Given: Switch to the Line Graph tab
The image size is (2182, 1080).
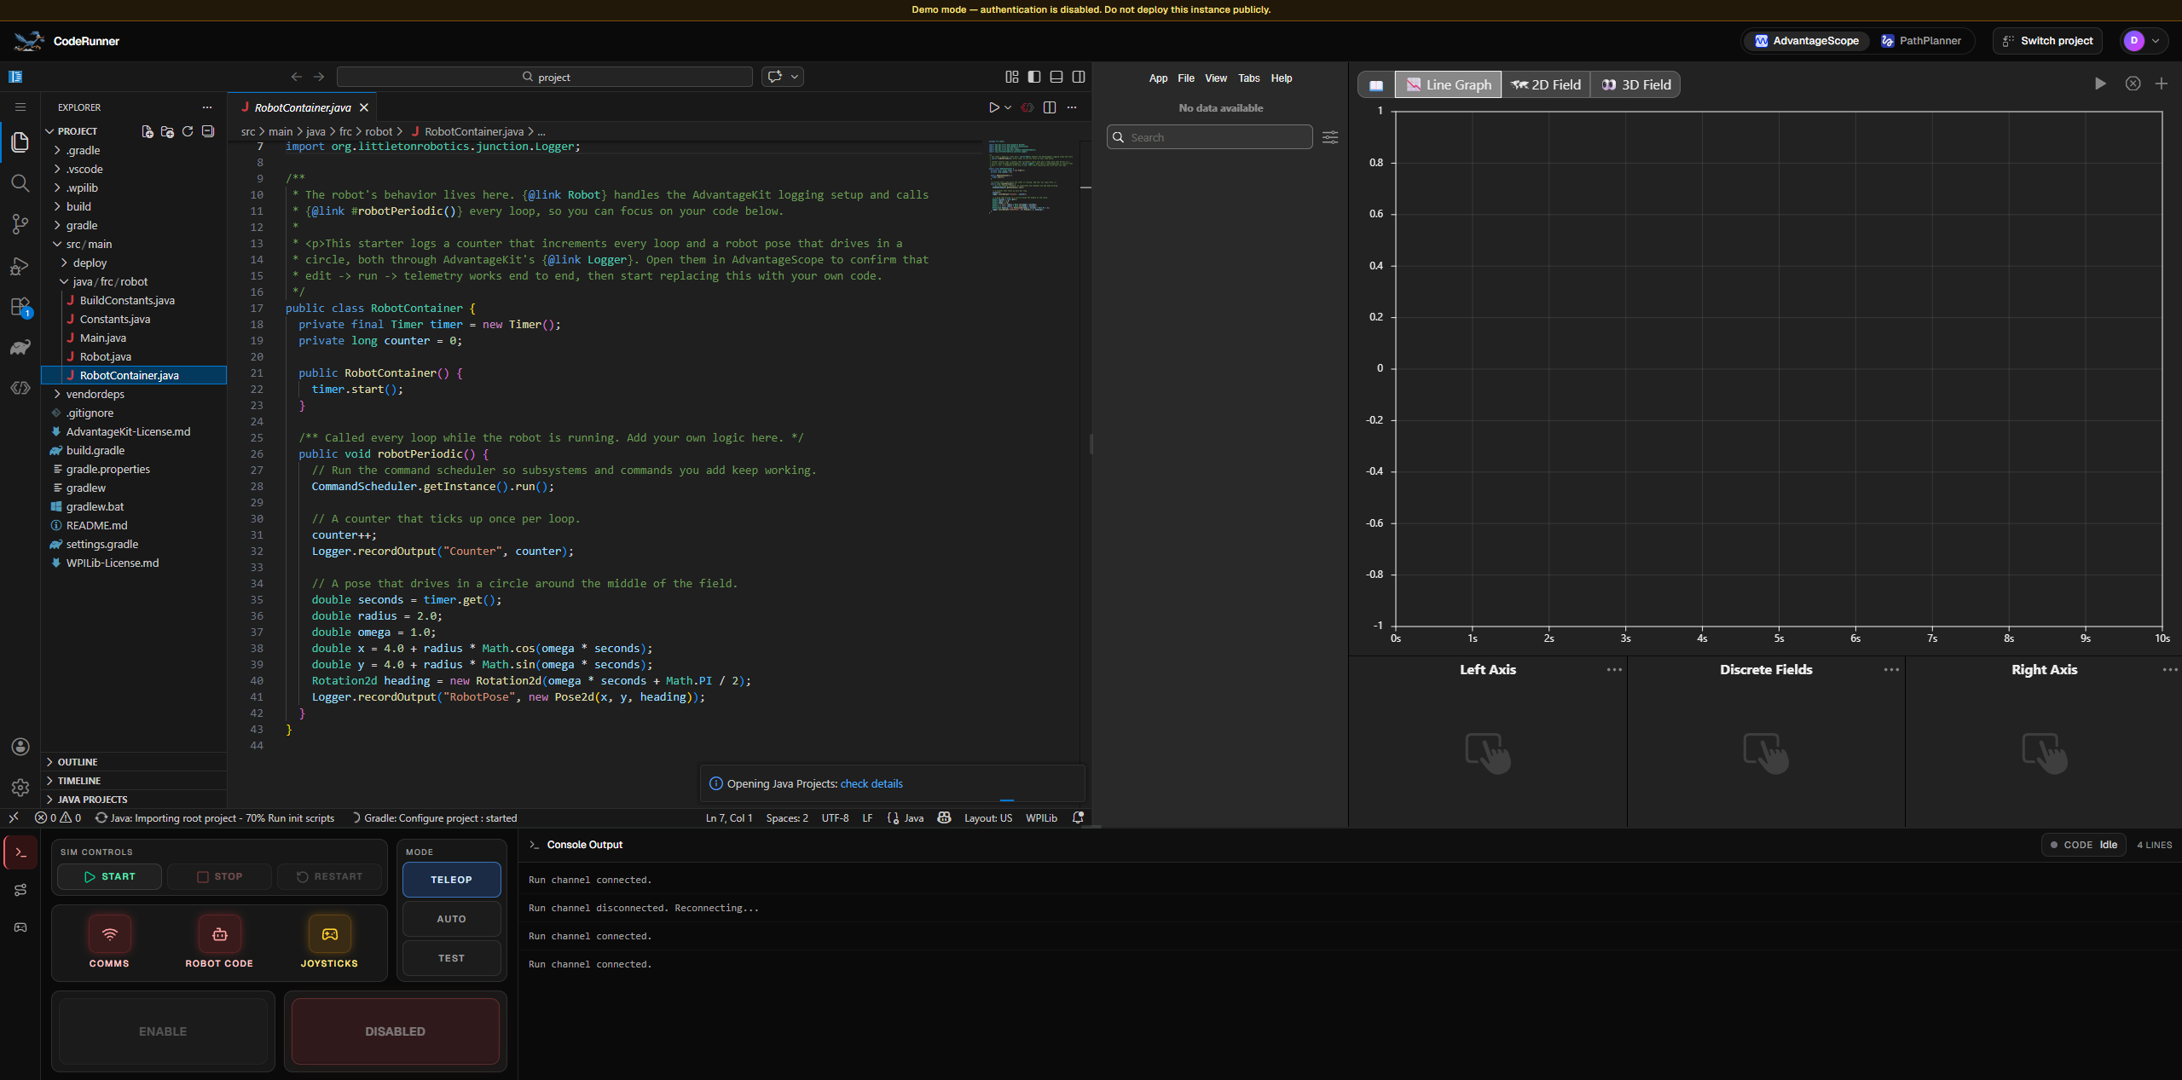Looking at the screenshot, I should point(1449,84).
